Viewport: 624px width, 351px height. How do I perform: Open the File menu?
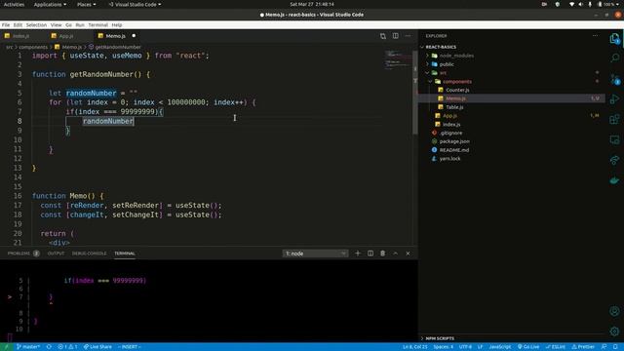6,24
